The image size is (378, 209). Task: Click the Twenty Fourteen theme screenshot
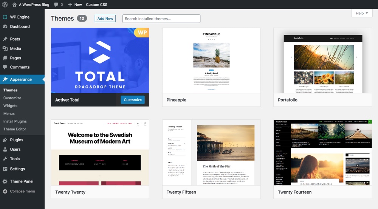pos(323,153)
